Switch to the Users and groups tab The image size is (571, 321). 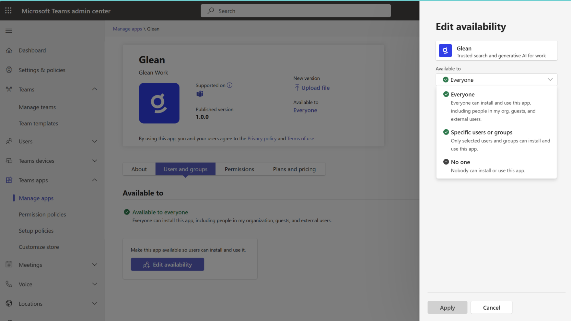[185, 169]
